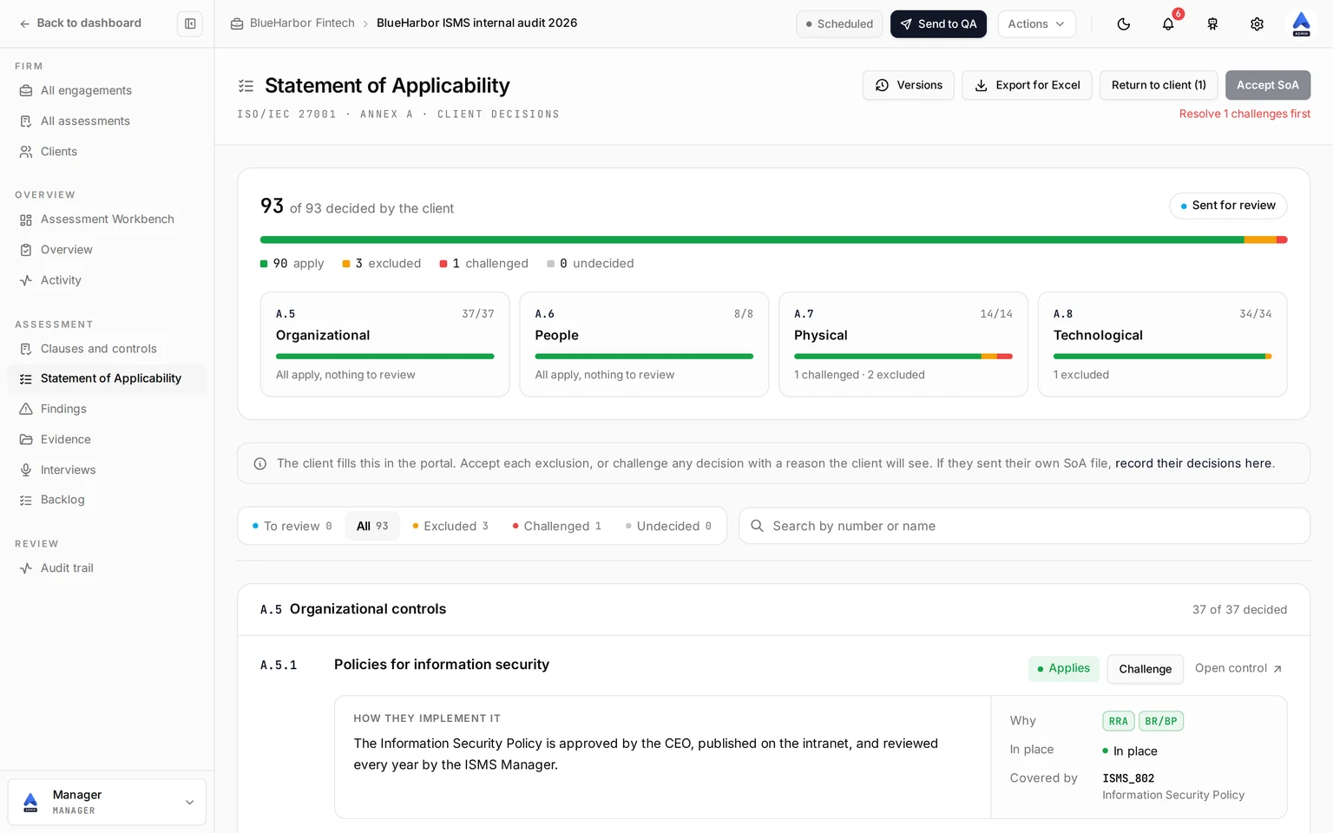Click 'Resolve 1 challenges first' text
Viewport: 1333px width, 833px height.
[1244, 114]
